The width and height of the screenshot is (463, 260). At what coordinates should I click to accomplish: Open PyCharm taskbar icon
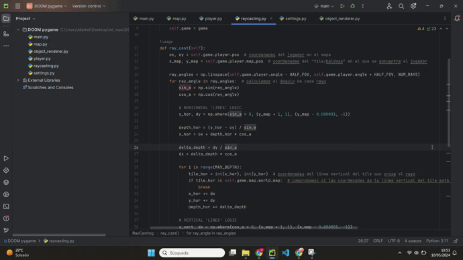(x=272, y=253)
